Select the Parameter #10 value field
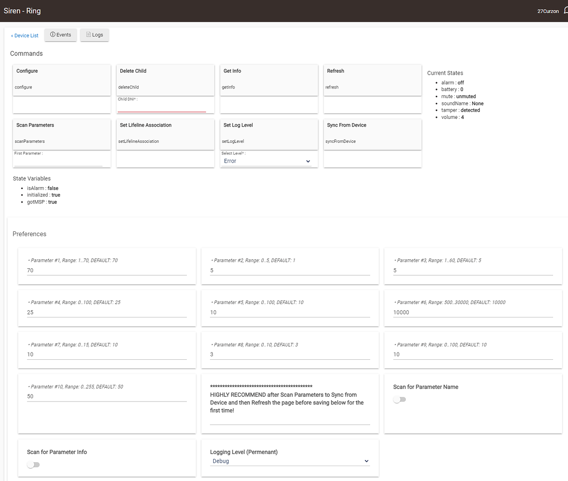The image size is (568, 481). 106,397
